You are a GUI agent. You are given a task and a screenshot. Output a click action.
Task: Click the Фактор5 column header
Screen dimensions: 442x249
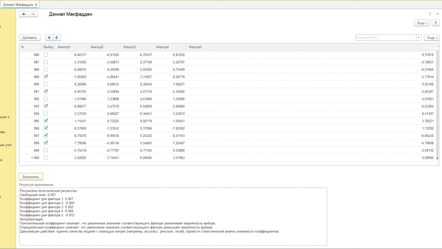(x=311, y=47)
